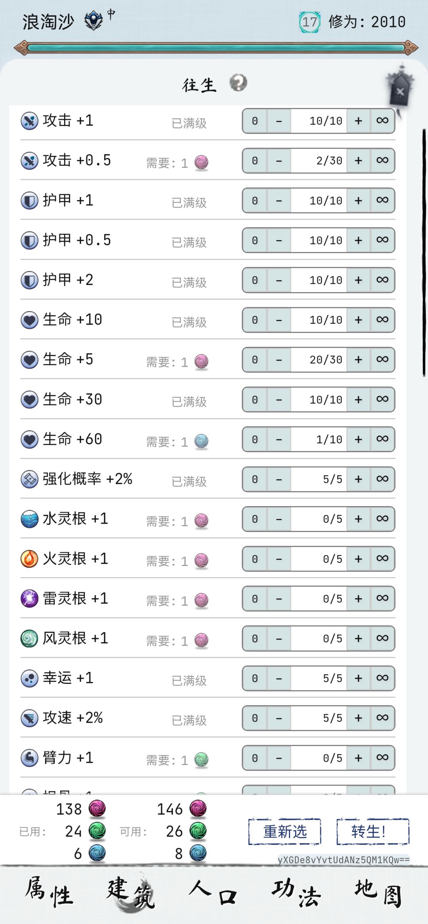
Task: Click the rank emblem next to 浪淘沙
Action: [94, 21]
